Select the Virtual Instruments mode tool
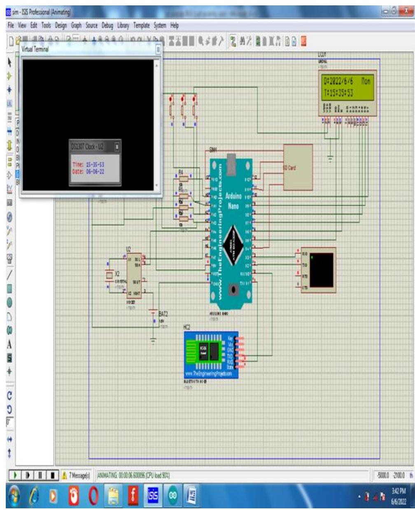Viewport: 415px width, 510px height. [9, 259]
